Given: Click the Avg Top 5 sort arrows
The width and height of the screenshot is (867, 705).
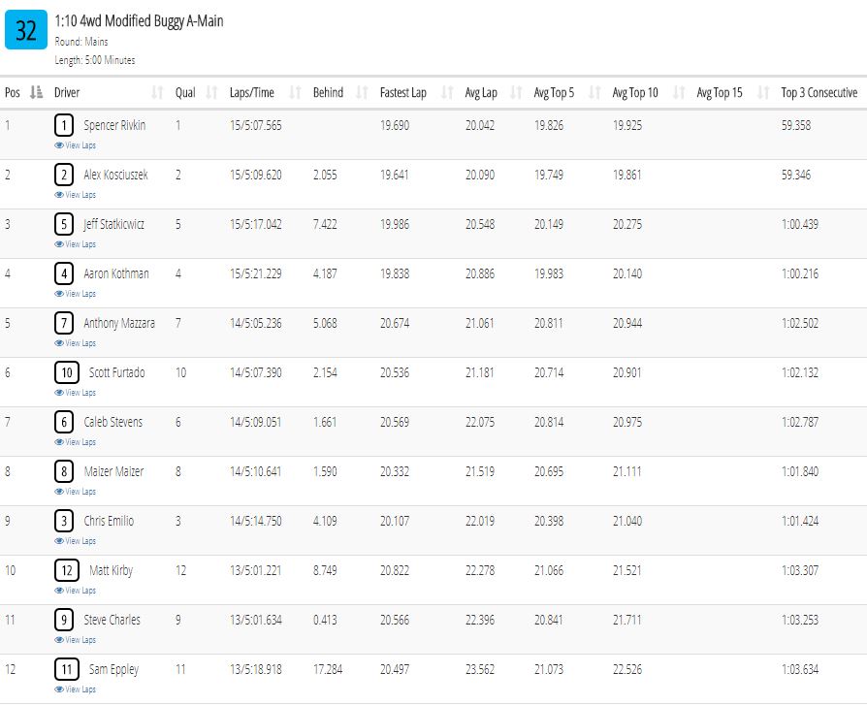Looking at the screenshot, I should pos(594,92).
